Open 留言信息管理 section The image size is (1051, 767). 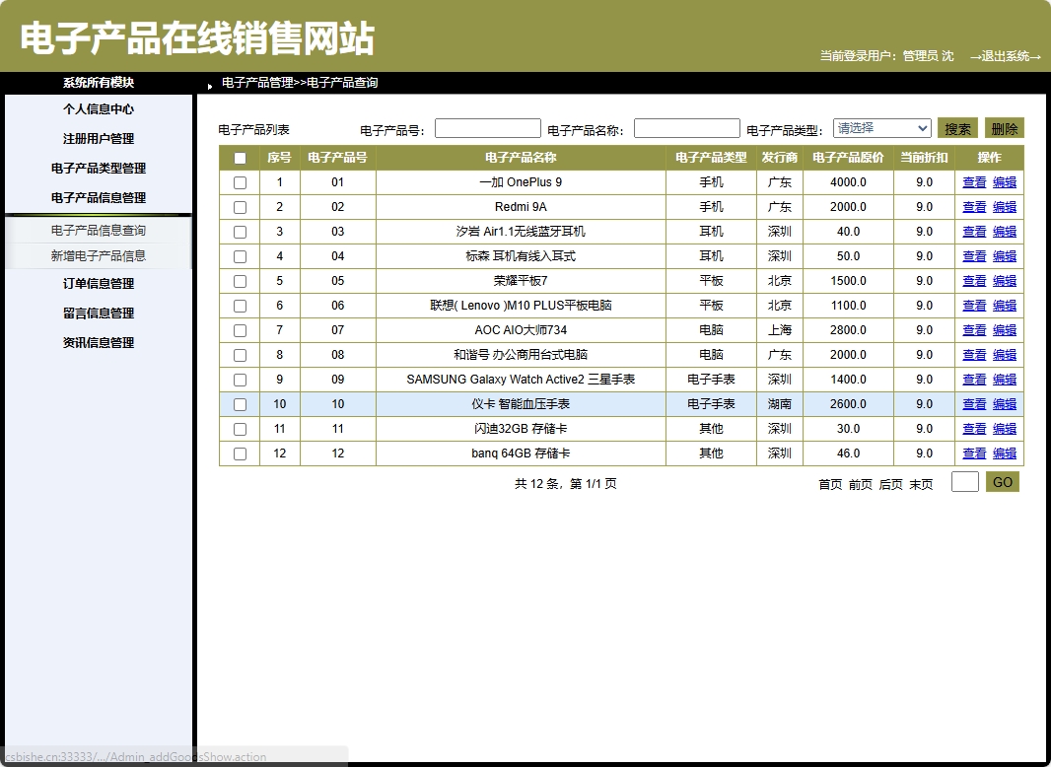[99, 313]
